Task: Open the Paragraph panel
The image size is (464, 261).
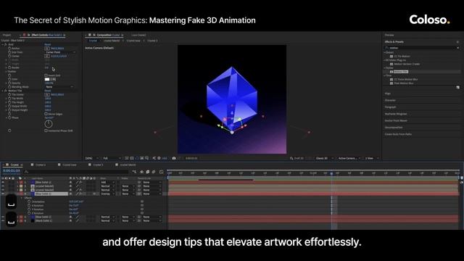Action: 390,107
